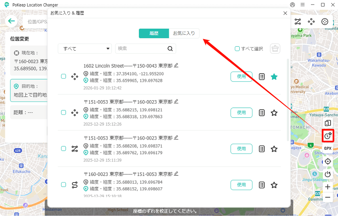Select checkbox of 2025-12-29 15:12:26 record
Image resolution: width=338 pixels, height=216 pixels.
click(x=64, y=112)
